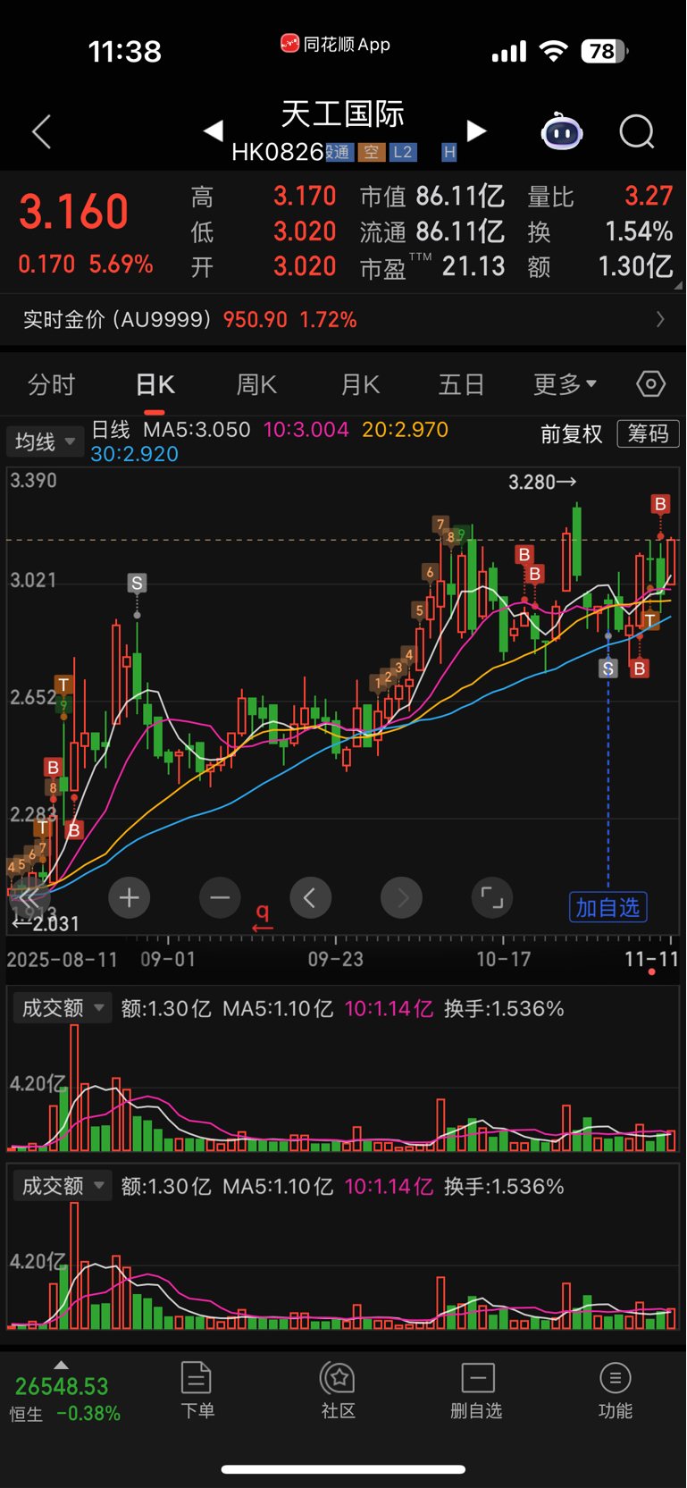Tap the 量比 value 3.27
The height and width of the screenshot is (1488, 687).
click(649, 196)
